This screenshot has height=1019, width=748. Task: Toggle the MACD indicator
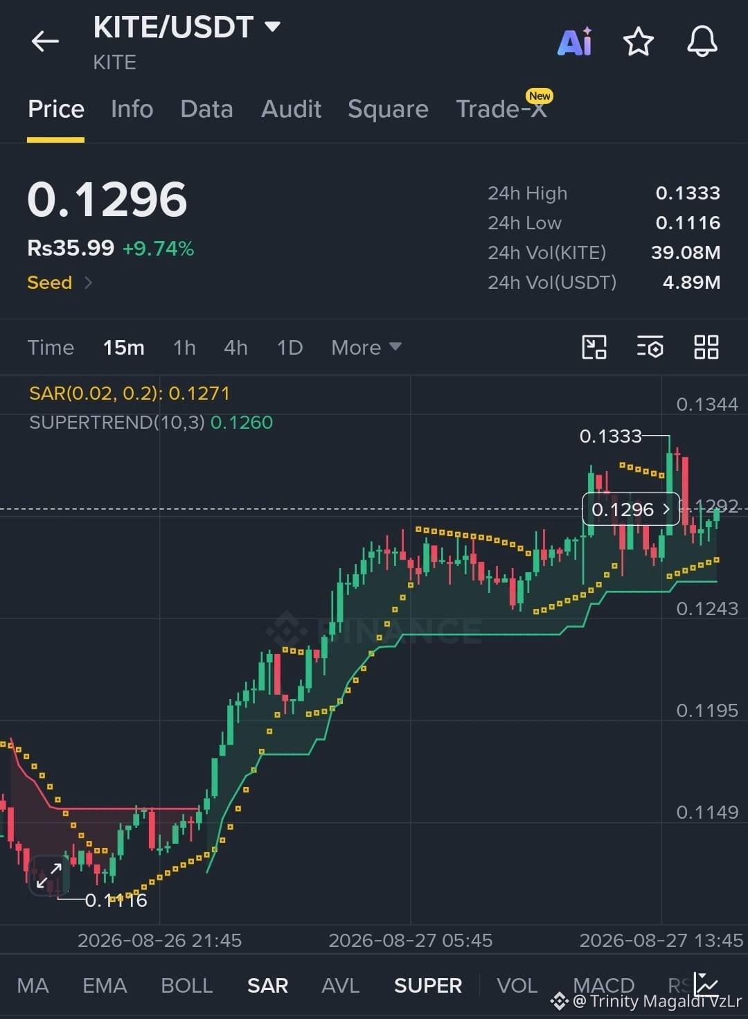click(x=603, y=985)
